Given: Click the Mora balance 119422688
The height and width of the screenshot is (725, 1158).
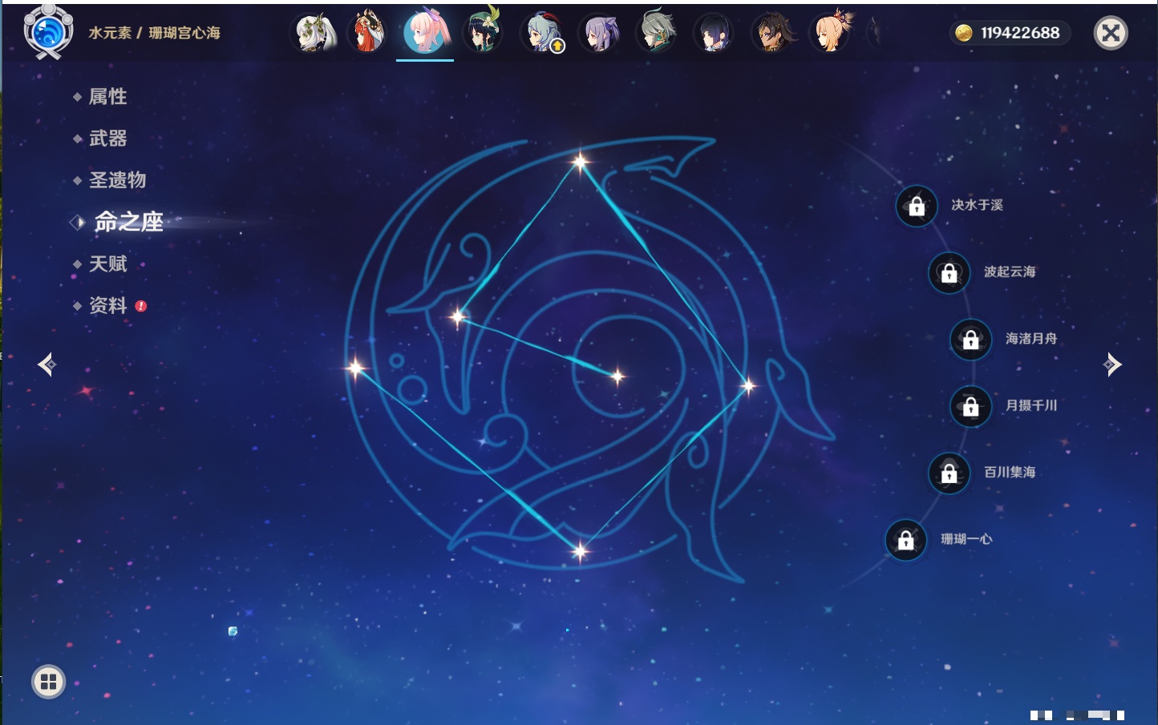Looking at the screenshot, I should tap(1020, 33).
